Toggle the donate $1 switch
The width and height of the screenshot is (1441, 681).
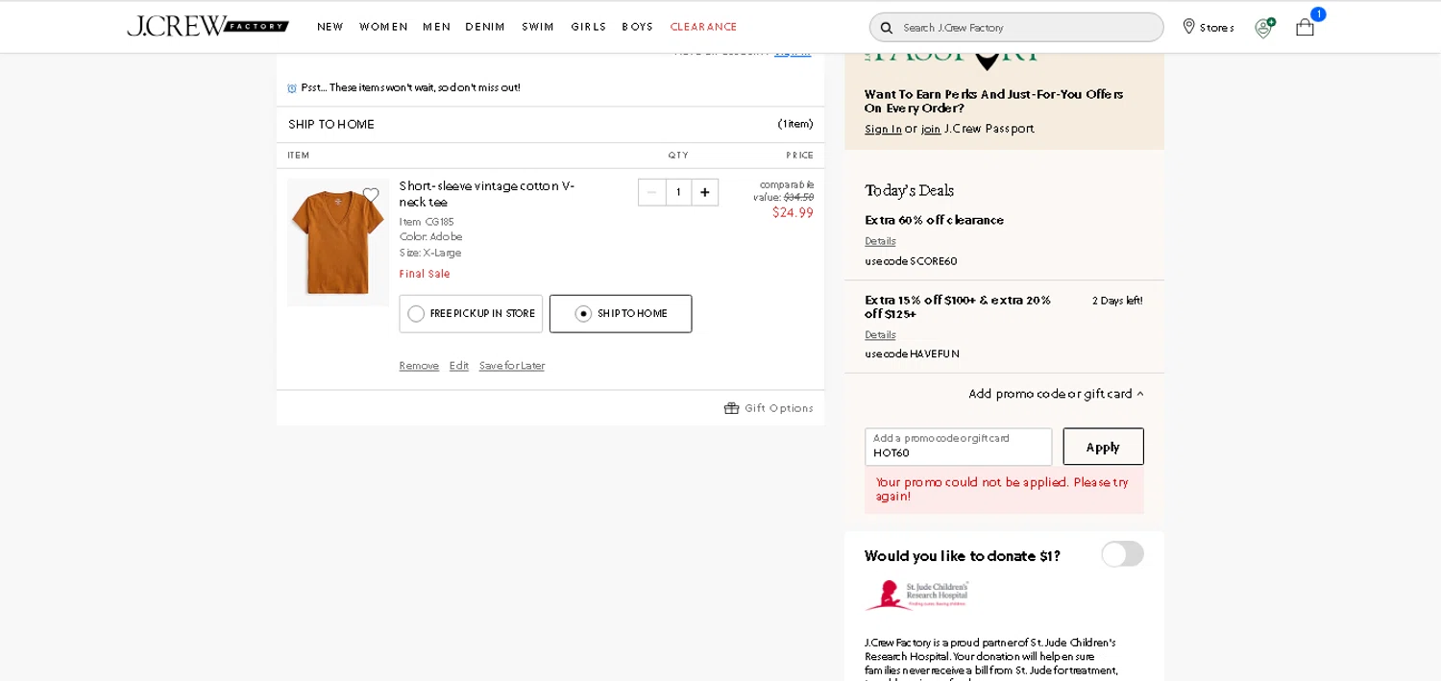[x=1122, y=554]
